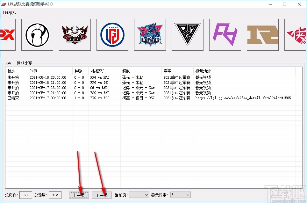Screen dimensions: 307x203
Task: Open the 当前页 page selector dropdown
Action: pos(139,195)
